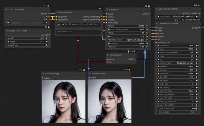Image resolution: width=204 pixels, height=126 pixels.
Task: Click the Ultimate SD Upscale title
Action: click(168, 24)
